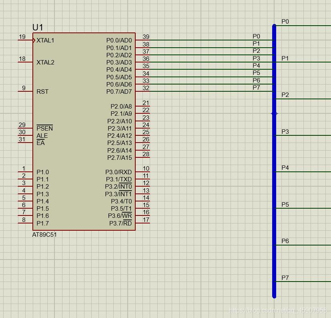Screen dimensions: 331x318
Task: Select the ALE pin label
Action: tap(42, 135)
